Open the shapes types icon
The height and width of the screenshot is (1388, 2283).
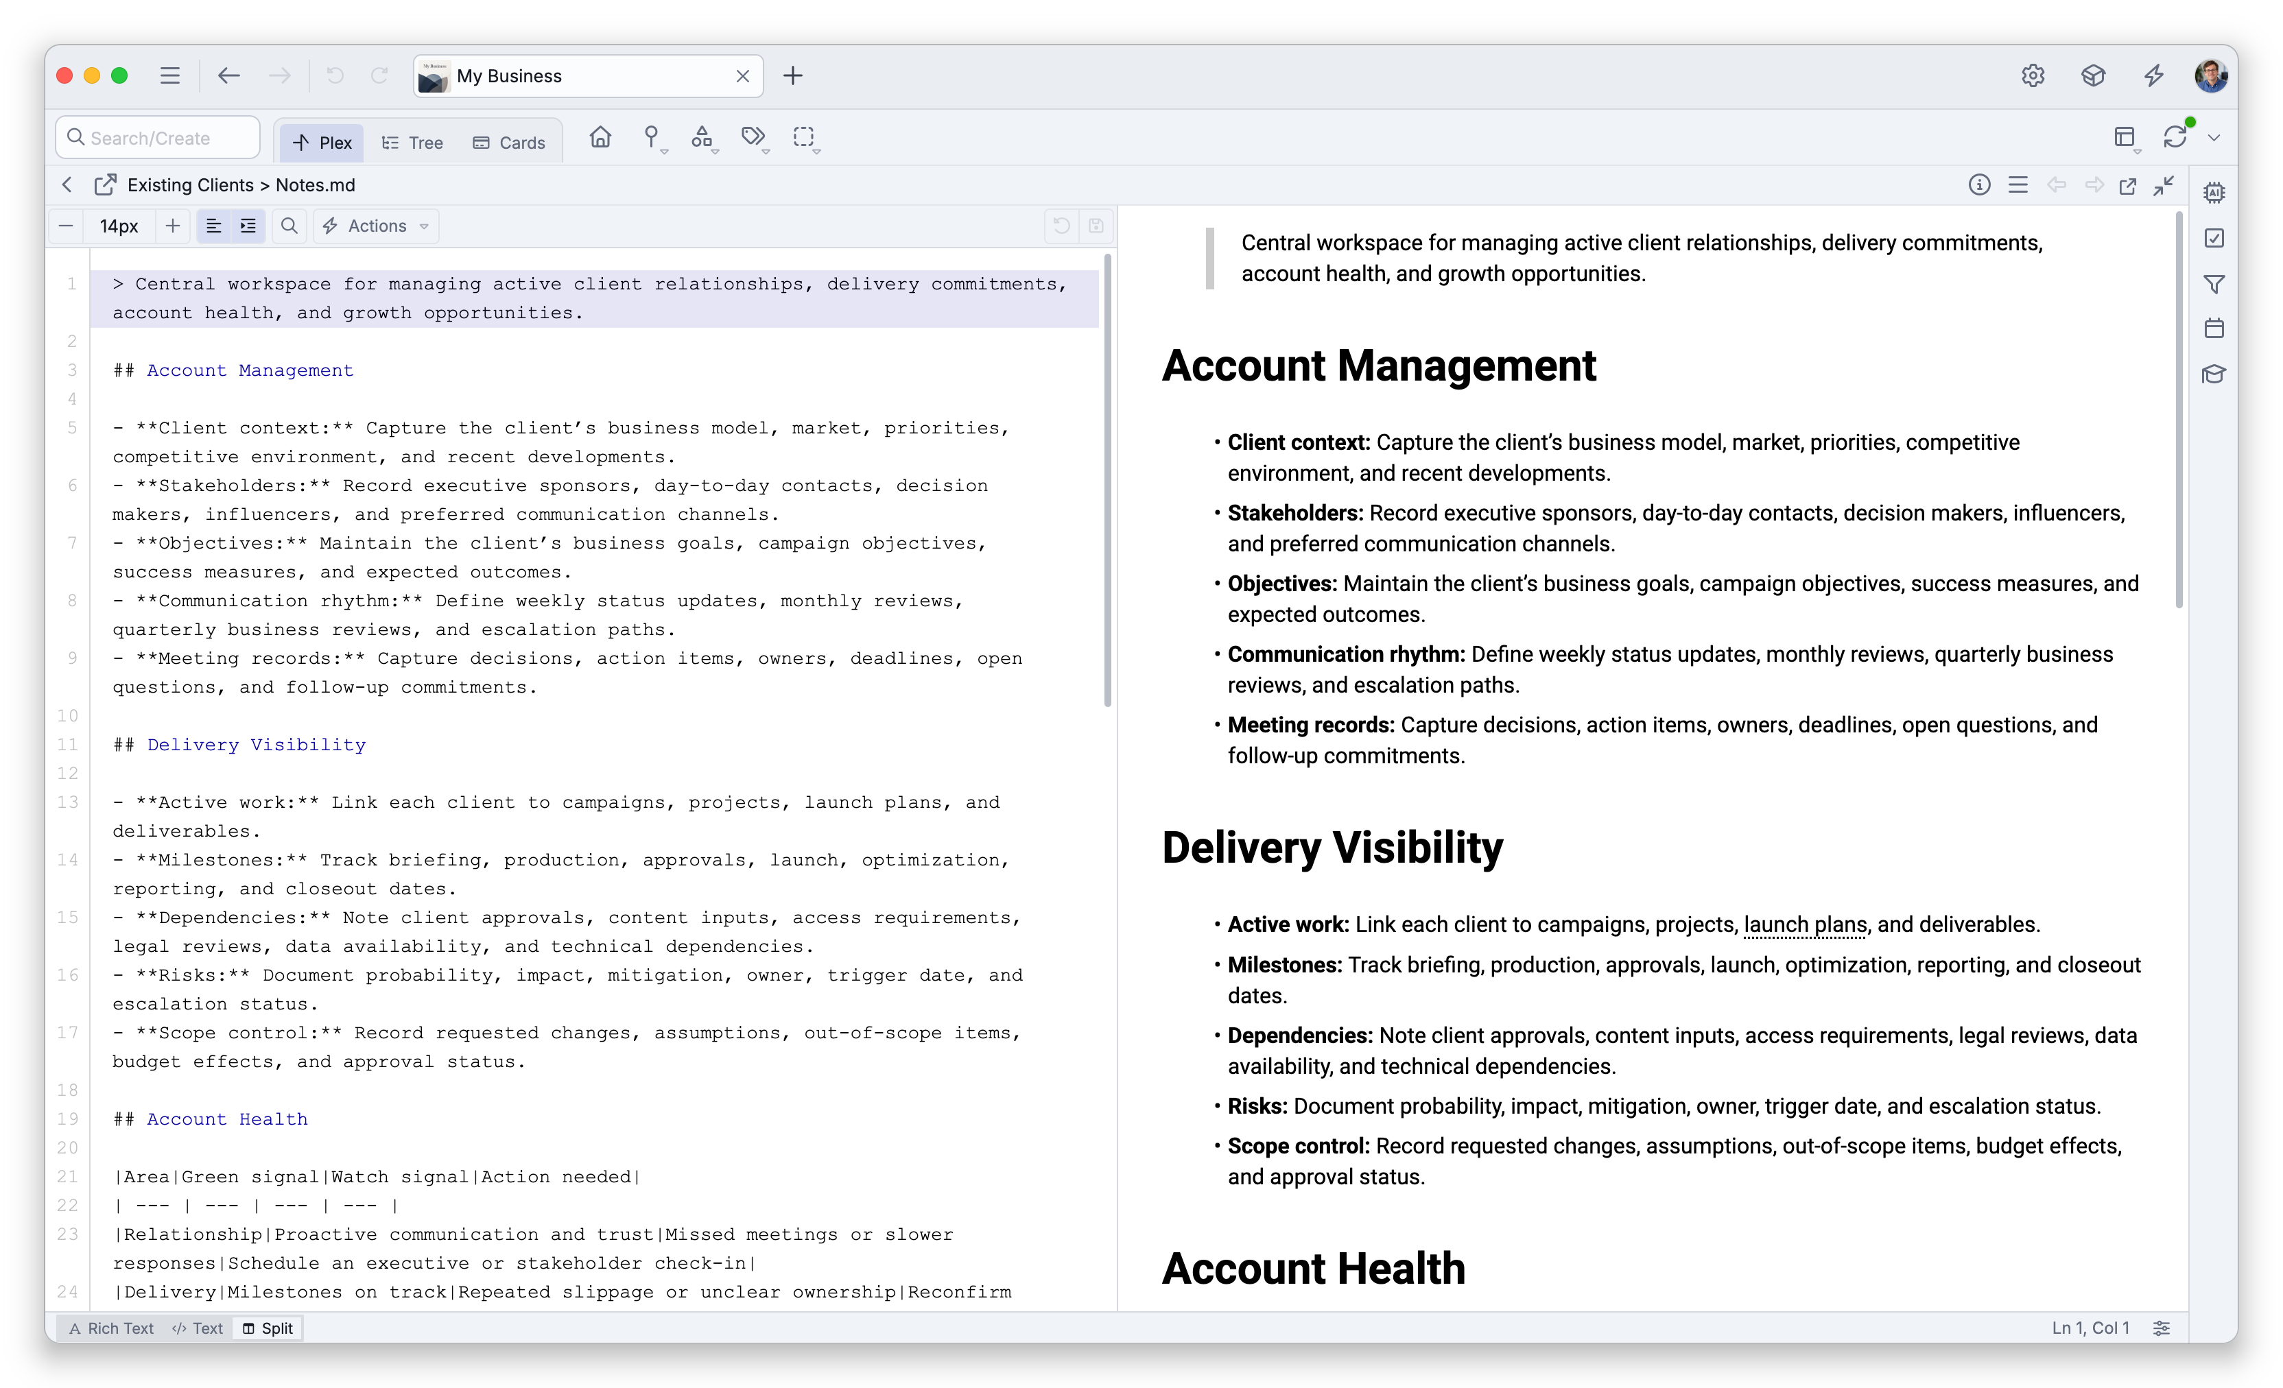[x=702, y=138]
